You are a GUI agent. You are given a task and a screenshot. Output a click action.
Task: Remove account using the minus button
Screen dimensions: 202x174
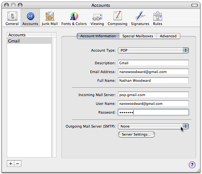tap(18, 164)
